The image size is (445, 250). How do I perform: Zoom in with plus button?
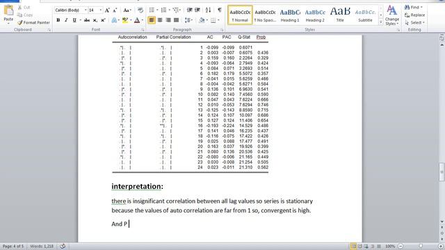pyautogui.click(x=441, y=247)
